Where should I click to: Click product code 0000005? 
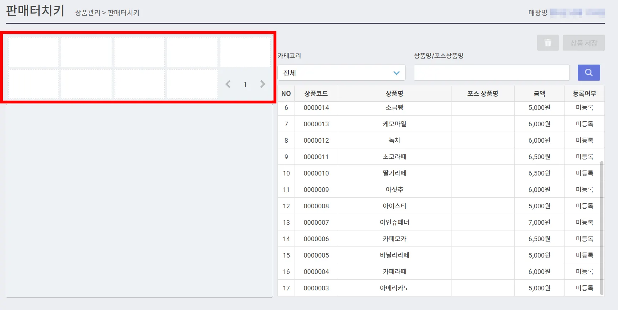click(x=316, y=255)
